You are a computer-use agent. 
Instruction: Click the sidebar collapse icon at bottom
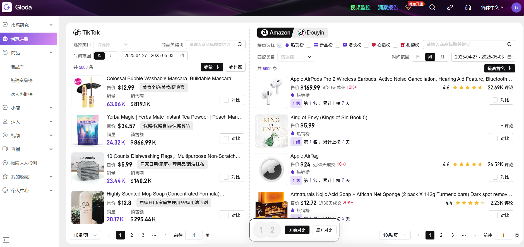[x=6, y=240]
